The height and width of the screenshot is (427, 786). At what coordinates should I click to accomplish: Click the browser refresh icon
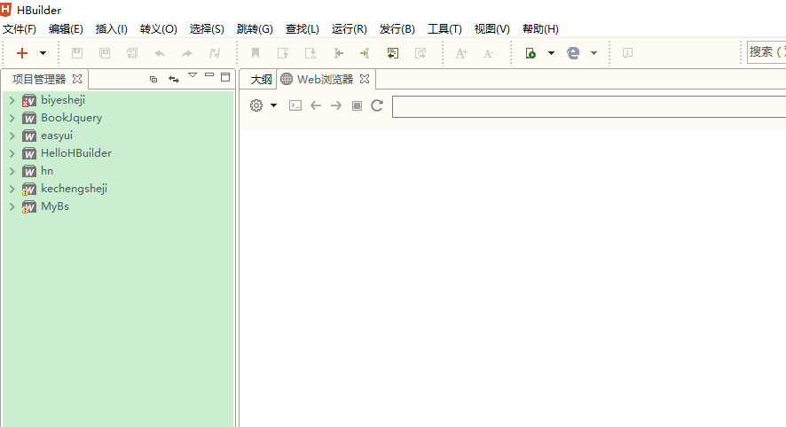377,105
